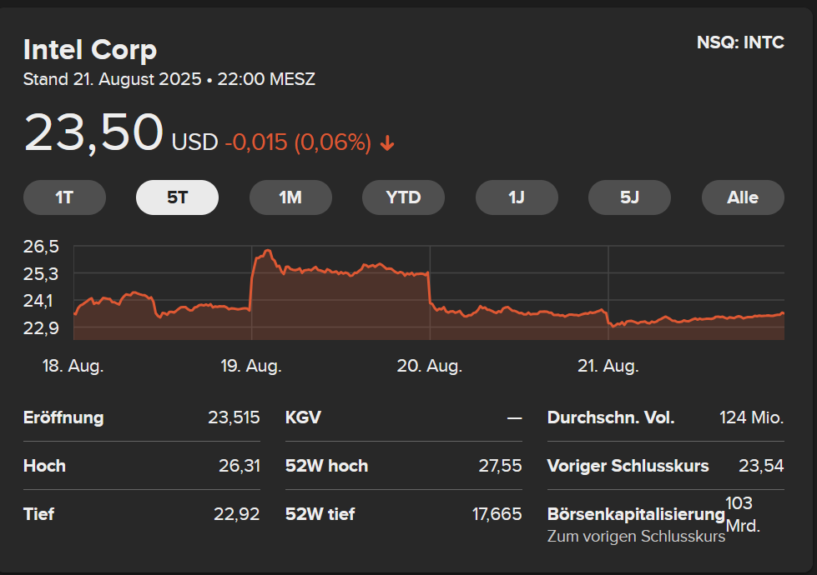
Task: Click the 24,1 y-axis label
Action: 38,301
